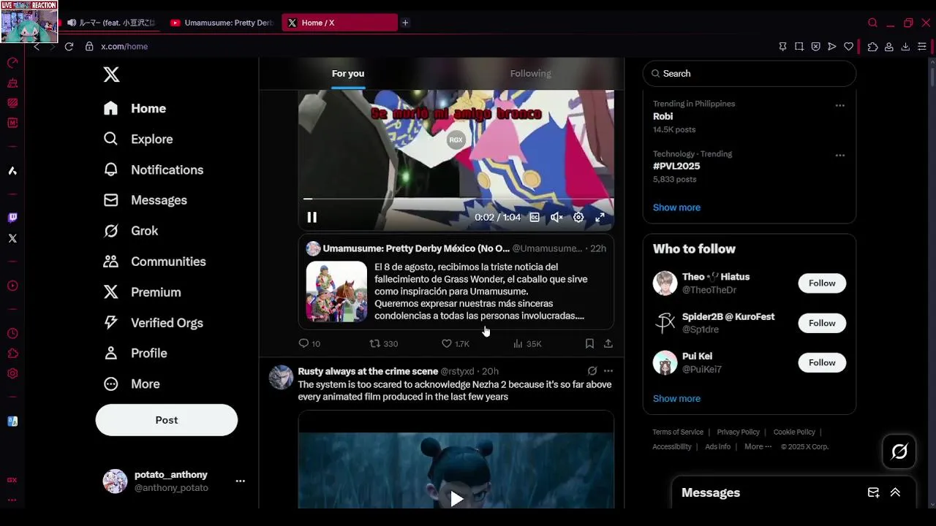
Task: Open video playback settings gear
Action: [578, 217]
